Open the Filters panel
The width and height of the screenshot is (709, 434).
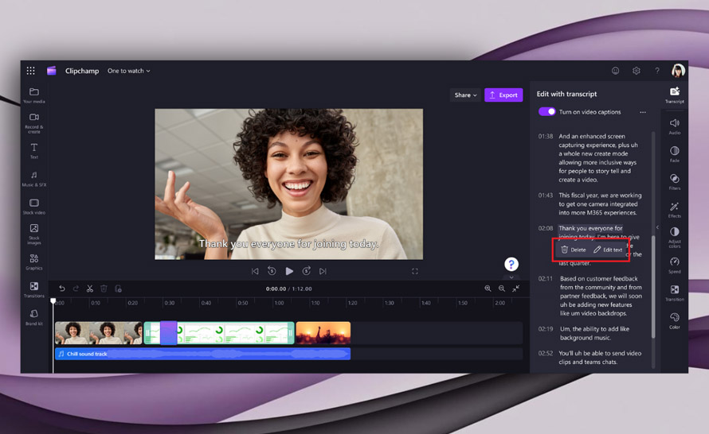click(x=674, y=182)
